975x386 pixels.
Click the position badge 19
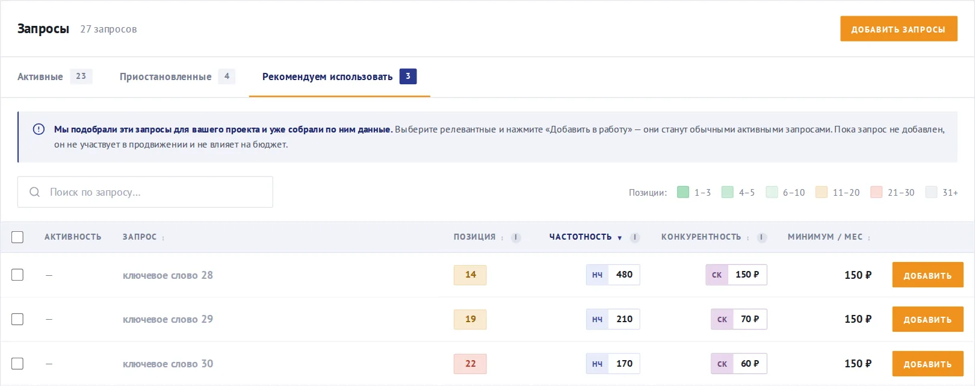click(470, 319)
